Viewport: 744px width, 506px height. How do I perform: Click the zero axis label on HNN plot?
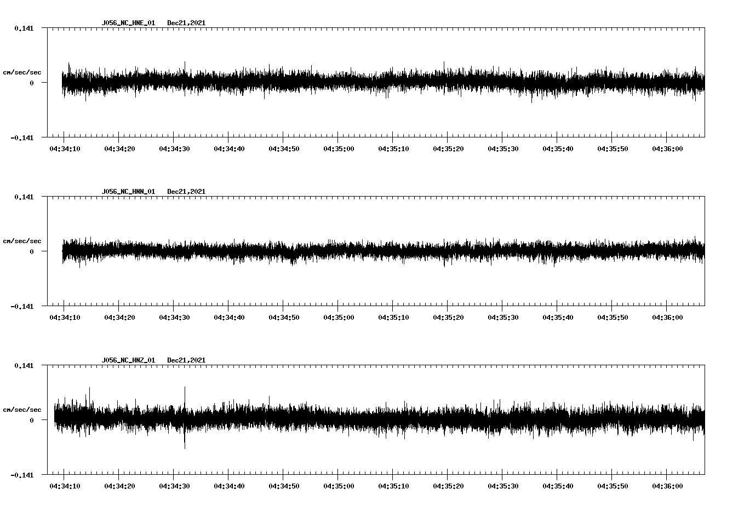coord(32,252)
